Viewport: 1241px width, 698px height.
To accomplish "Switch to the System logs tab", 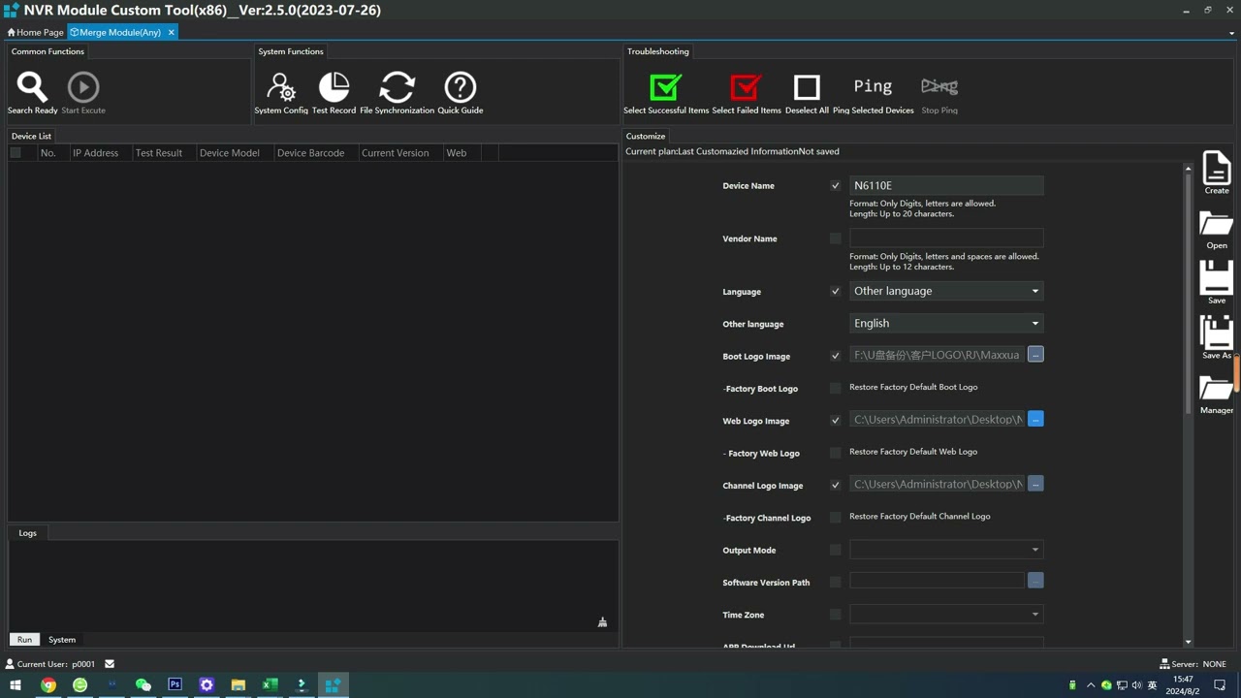I will click(62, 640).
